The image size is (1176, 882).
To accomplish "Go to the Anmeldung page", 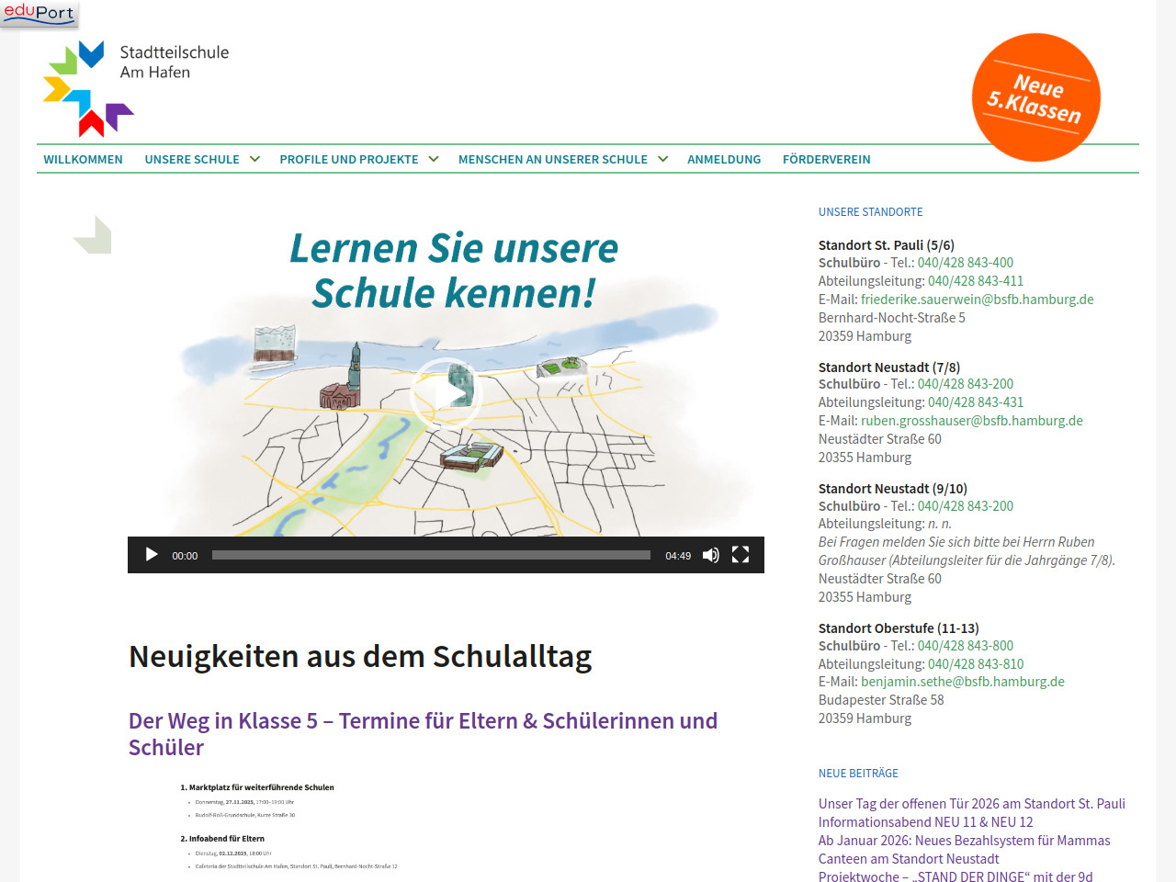I will [724, 159].
